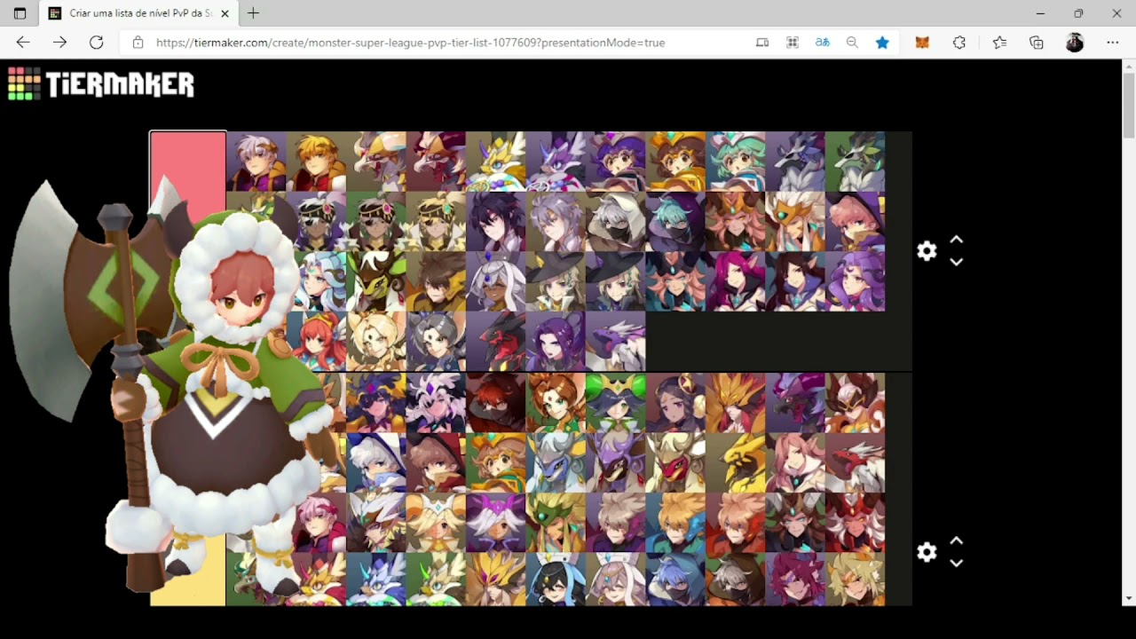Open browser extensions puzzle icon
This screenshot has height=639, width=1136.
pos(959,42)
